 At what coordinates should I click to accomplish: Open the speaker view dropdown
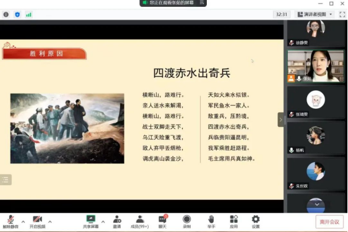click(x=315, y=14)
